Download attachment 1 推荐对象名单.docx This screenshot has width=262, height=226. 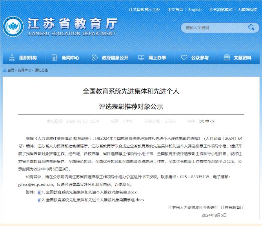[x=91, y=192]
